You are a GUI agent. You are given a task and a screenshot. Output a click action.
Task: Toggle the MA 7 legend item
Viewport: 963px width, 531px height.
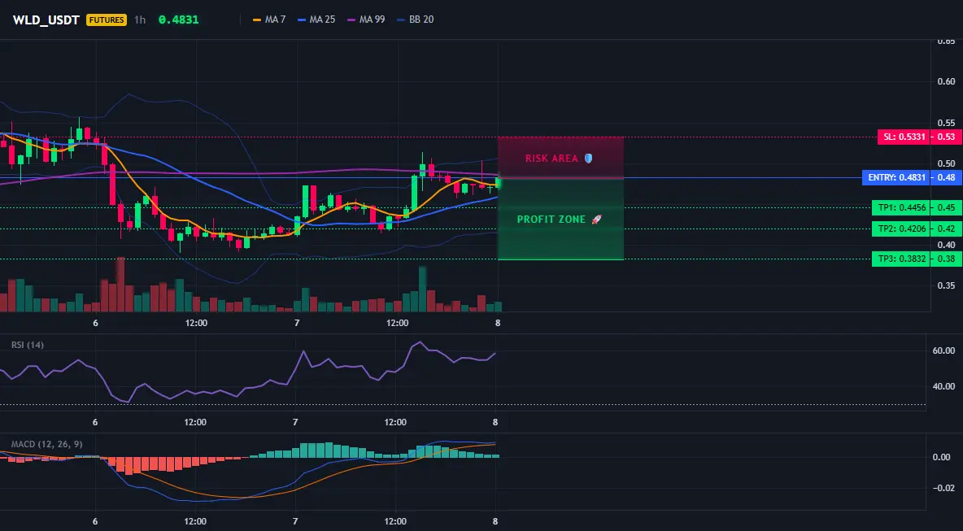click(269, 20)
